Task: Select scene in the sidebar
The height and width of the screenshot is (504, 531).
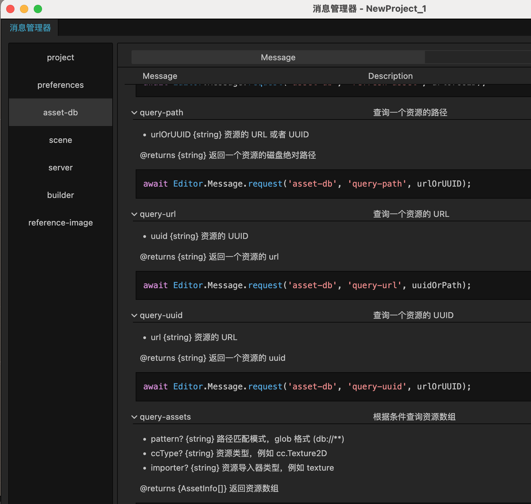Action: [61, 140]
